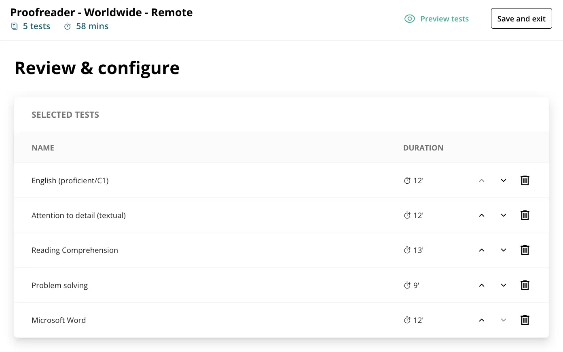
Task: Delete the English (proficient/C1) test
Action: 525,180
